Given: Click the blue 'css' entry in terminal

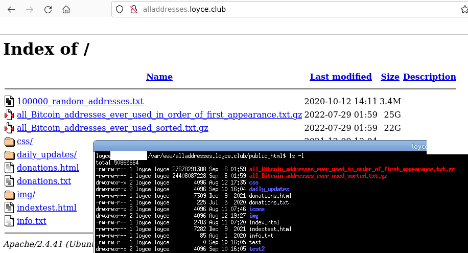Looking at the screenshot, I should [x=254, y=182].
